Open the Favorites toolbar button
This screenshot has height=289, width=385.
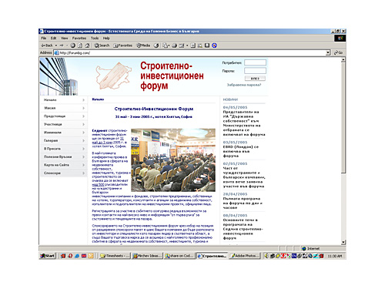pos(123,45)
